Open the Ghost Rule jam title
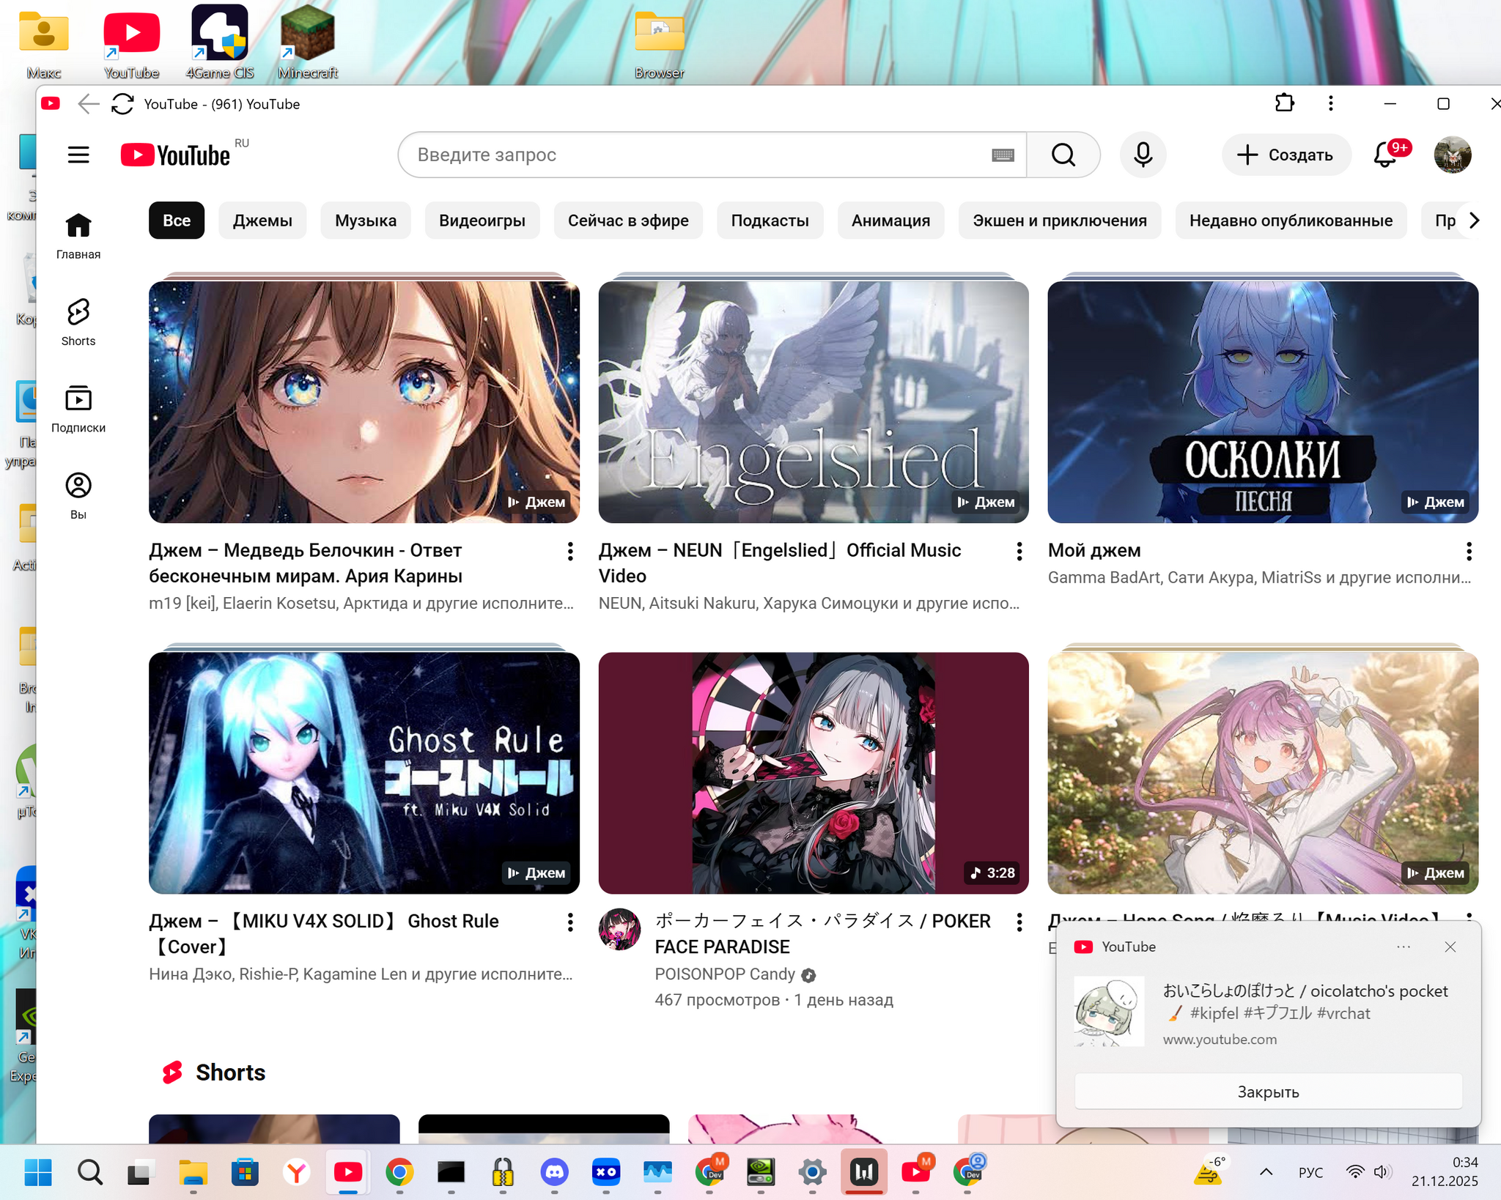Image resolution: width=1501 pixels, height=1200 pixels. (324, 934)
